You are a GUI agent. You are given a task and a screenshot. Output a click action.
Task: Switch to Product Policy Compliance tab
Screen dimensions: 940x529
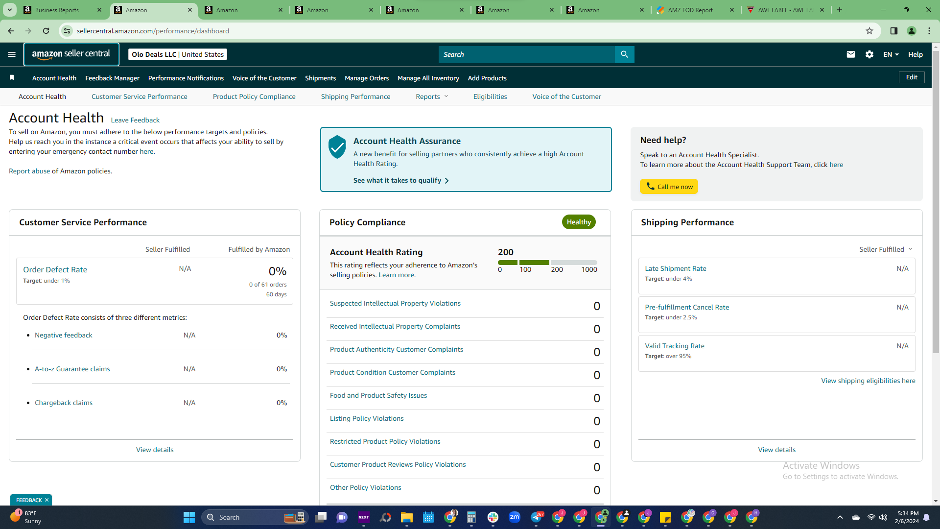(x=254, y=96)
